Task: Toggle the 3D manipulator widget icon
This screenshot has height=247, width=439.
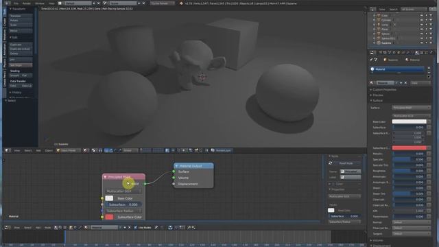Action: pos(106,151)
